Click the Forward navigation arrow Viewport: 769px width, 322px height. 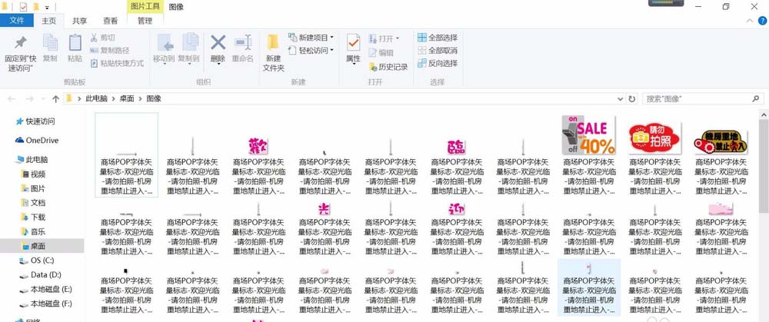29,98
